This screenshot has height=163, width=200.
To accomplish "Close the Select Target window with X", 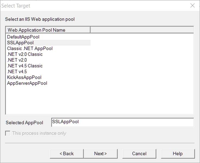I will pos(192,5).
